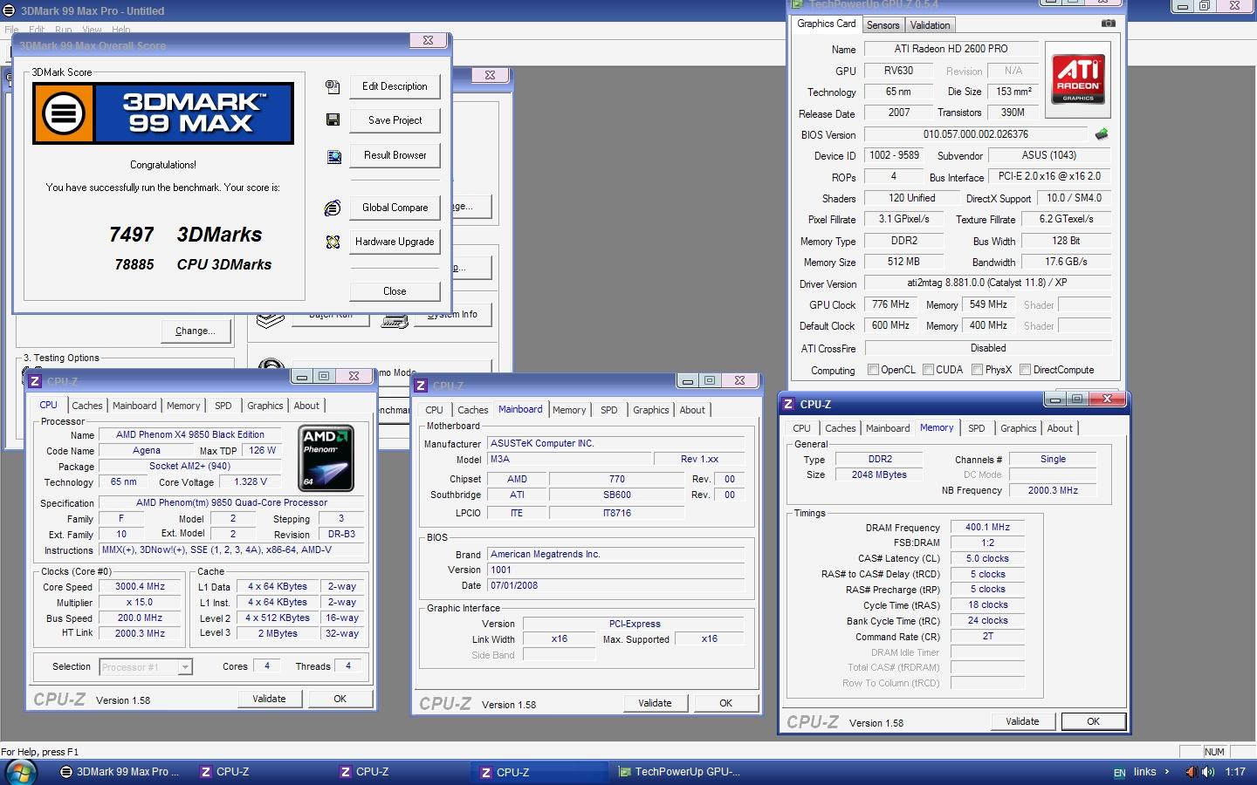Click the GPU Name field ATI Radeon HD 2600 PRO

[951, 49]
